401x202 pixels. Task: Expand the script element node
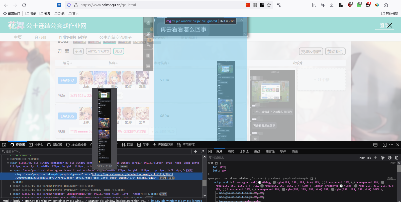pyautogui.click(x=8, y=159)
